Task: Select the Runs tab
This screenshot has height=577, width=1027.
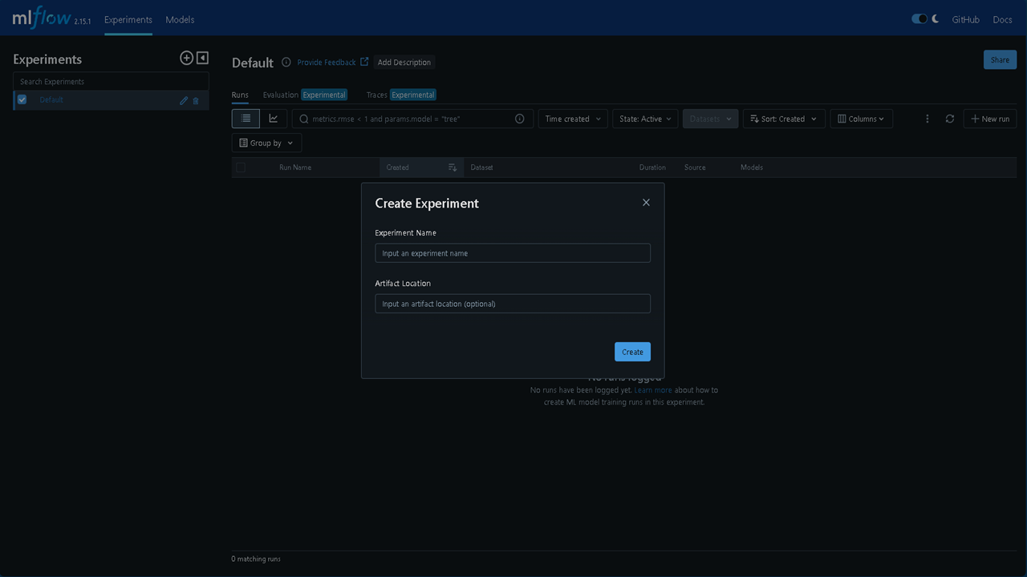Action: coord(240,95)
